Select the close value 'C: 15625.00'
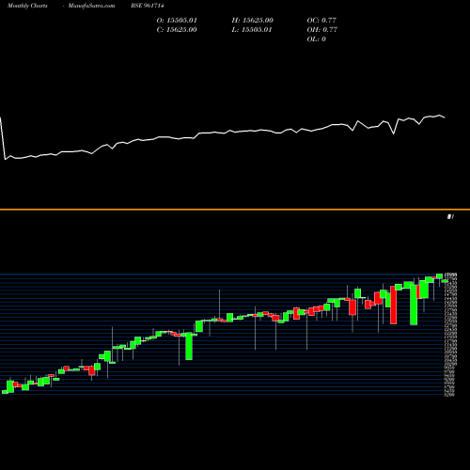The width and height of the screenshot is (470, 470). tap(177, 30)
